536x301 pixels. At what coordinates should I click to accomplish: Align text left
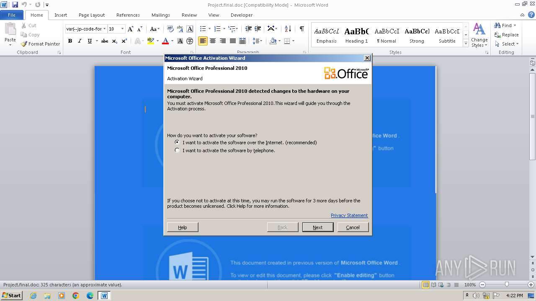(203, 41)
